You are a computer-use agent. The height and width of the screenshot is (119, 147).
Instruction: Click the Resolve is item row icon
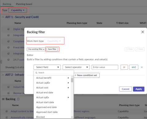tap(9, 93)
